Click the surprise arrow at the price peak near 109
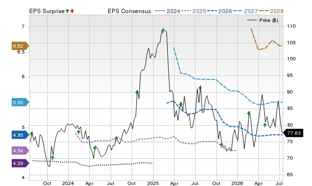 (x=163, y=31)
